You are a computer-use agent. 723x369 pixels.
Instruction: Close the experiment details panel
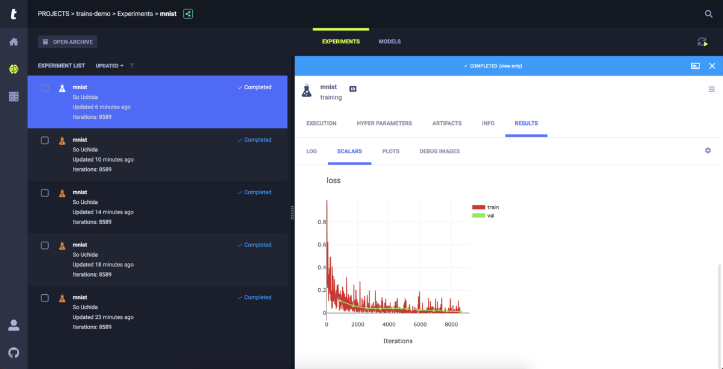(x=712, y=66)
